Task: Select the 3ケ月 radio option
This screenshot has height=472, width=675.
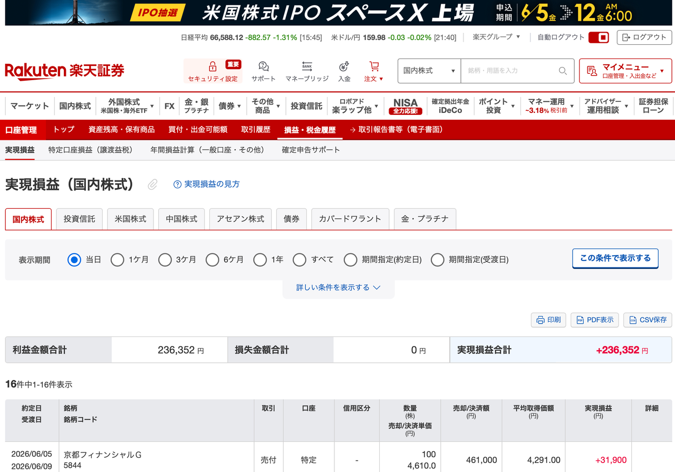Action: tap(165, 259)
